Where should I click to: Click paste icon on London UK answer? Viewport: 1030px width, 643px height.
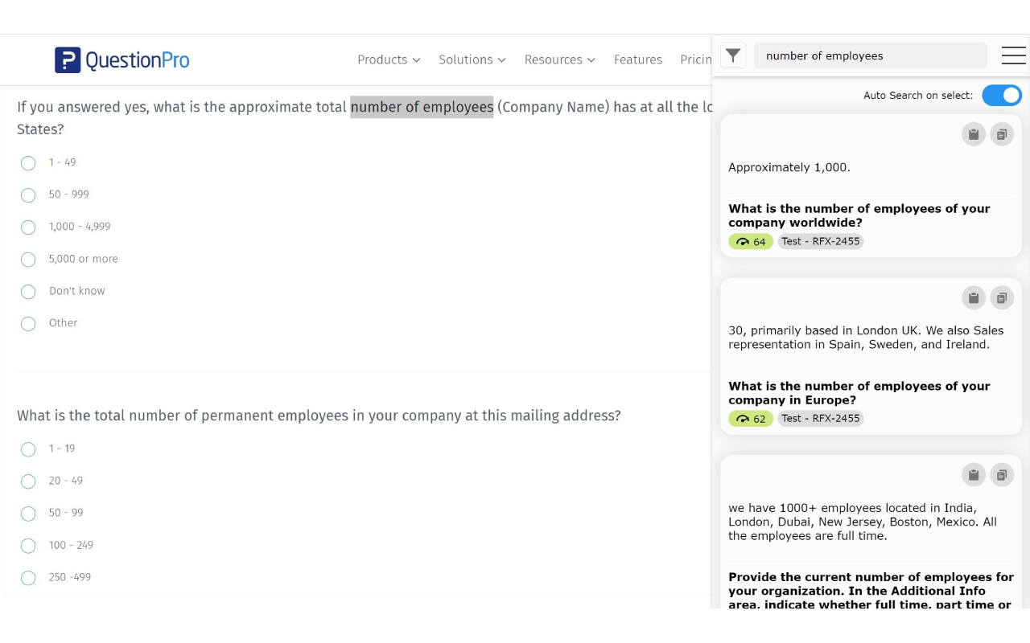click(x=974, y=298)
